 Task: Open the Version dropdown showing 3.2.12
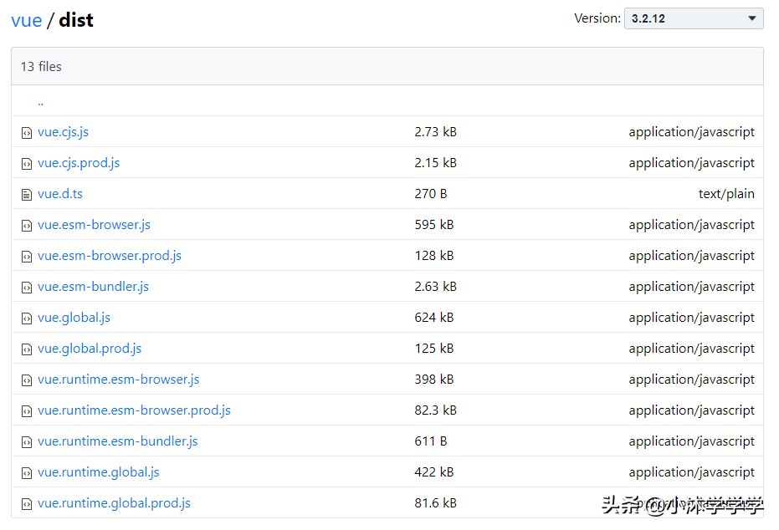694,18
